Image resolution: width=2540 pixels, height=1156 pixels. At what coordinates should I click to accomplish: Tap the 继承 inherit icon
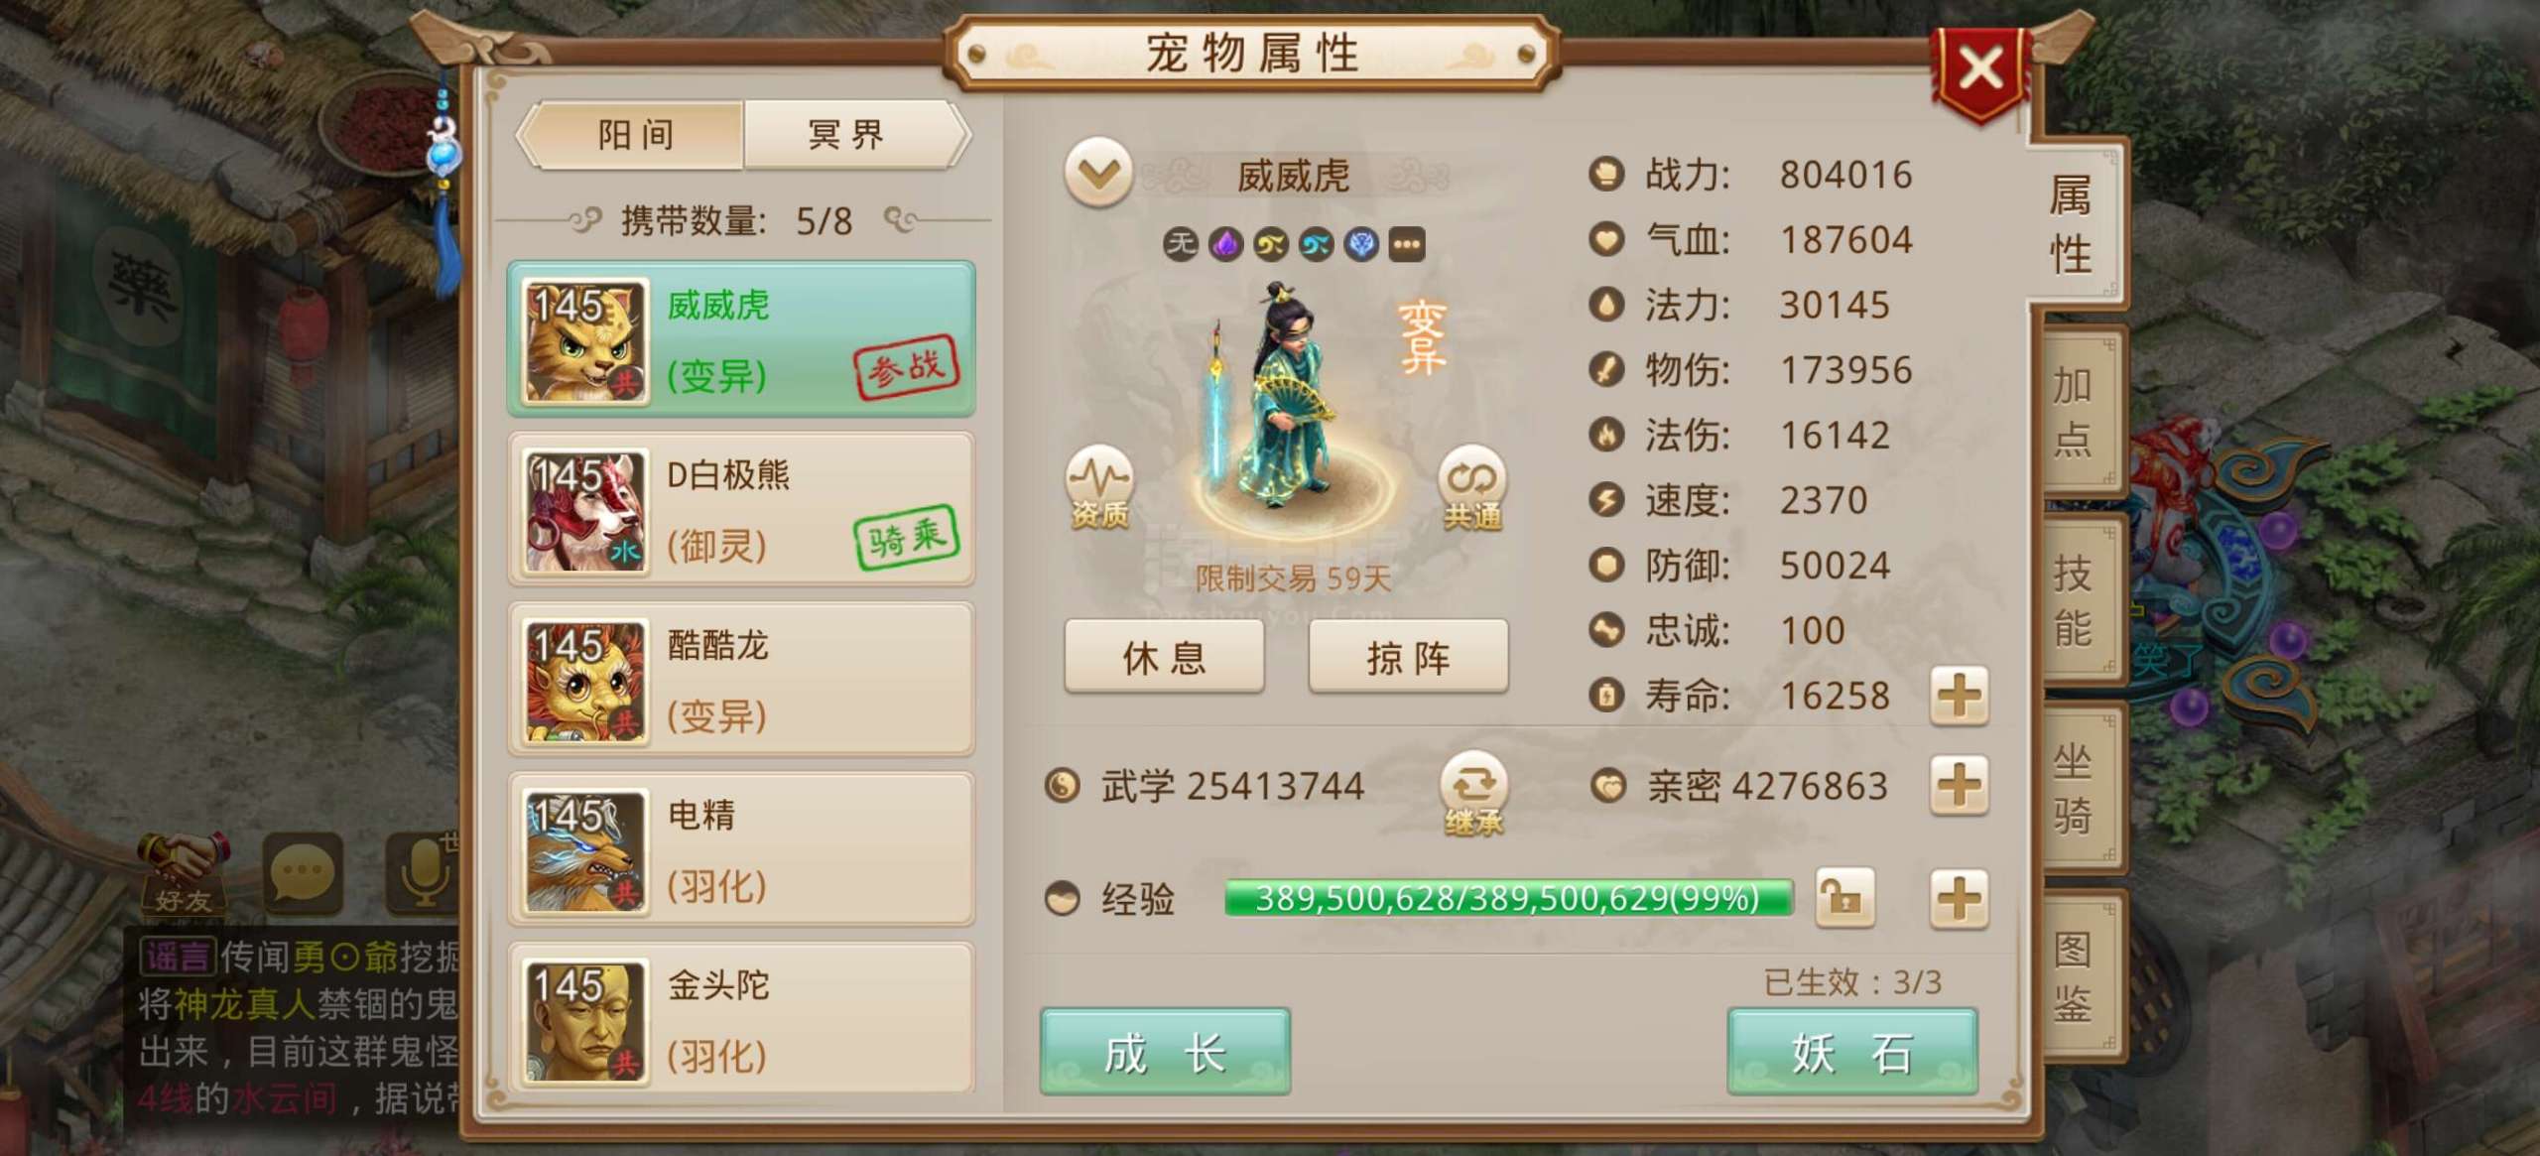click(1473, 794)
